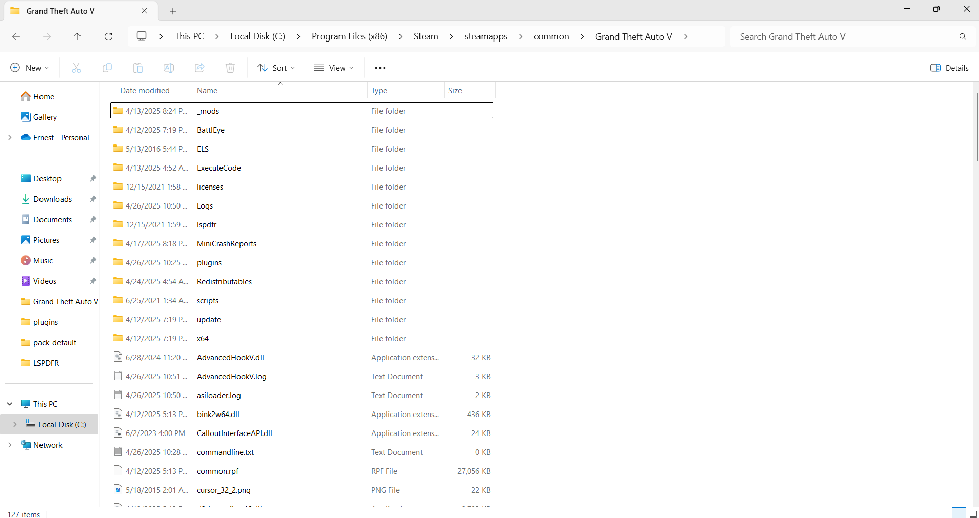Click Local Disk (C:) breadcrumb
This screenshot has height=518, width=979.
click(x=257, y=36)
